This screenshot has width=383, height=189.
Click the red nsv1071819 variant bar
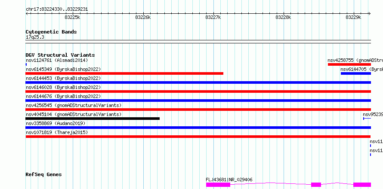(198, 137)
